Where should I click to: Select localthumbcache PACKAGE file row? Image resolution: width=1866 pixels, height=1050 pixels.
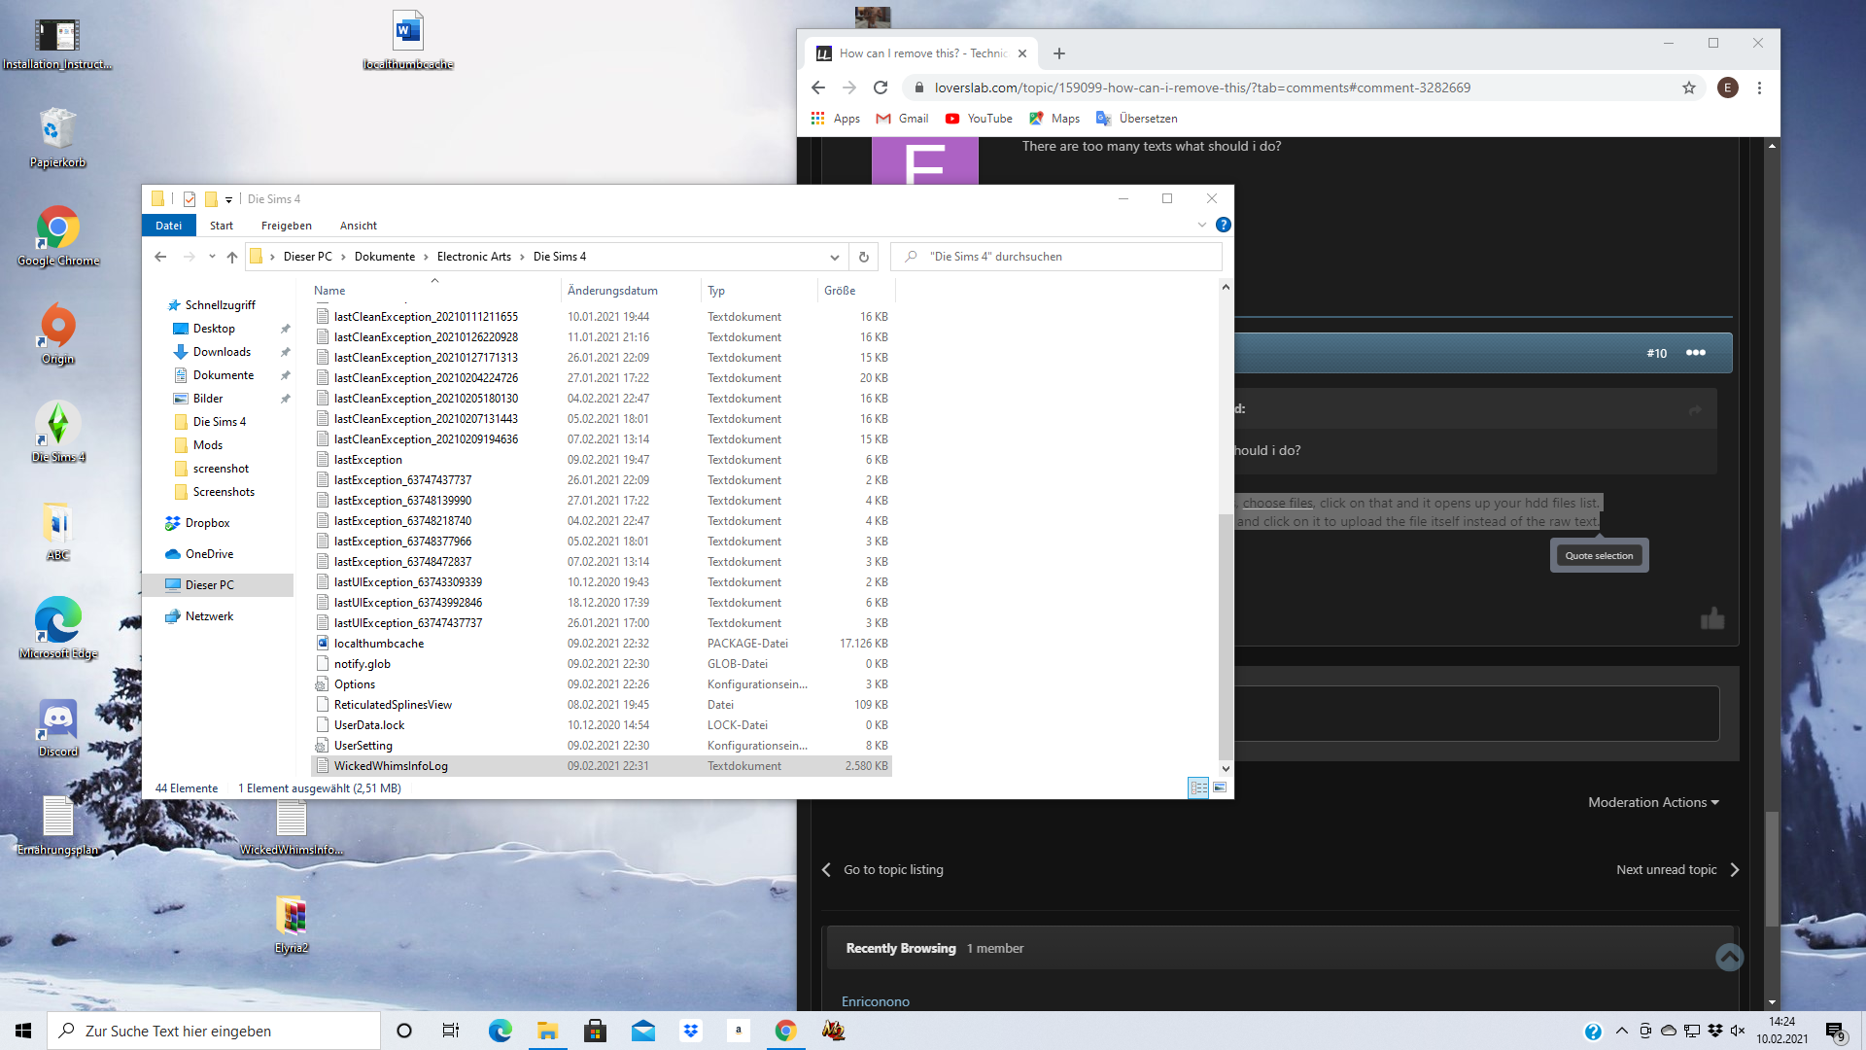click(x=601, y=644)
